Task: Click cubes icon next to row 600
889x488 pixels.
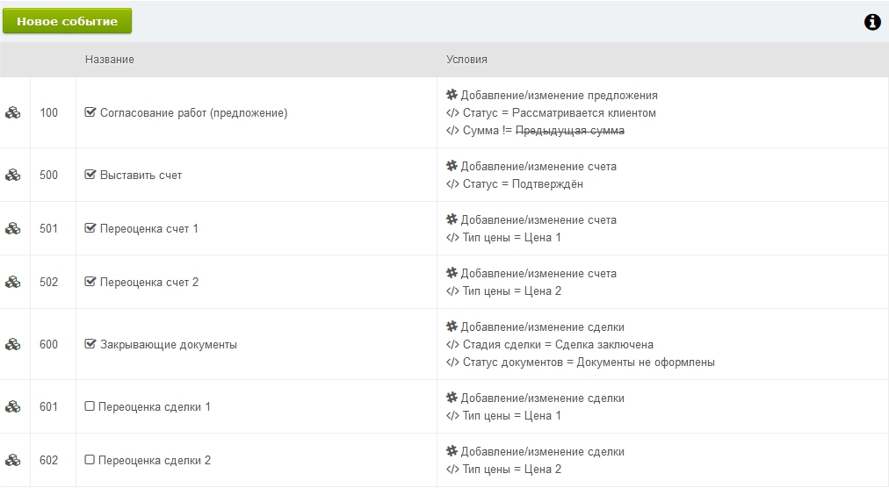Action: (13, 344)
